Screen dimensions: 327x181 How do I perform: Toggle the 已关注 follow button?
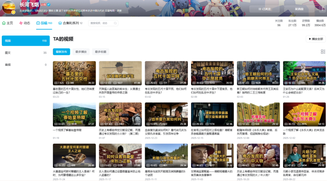(x=265, y=9)
